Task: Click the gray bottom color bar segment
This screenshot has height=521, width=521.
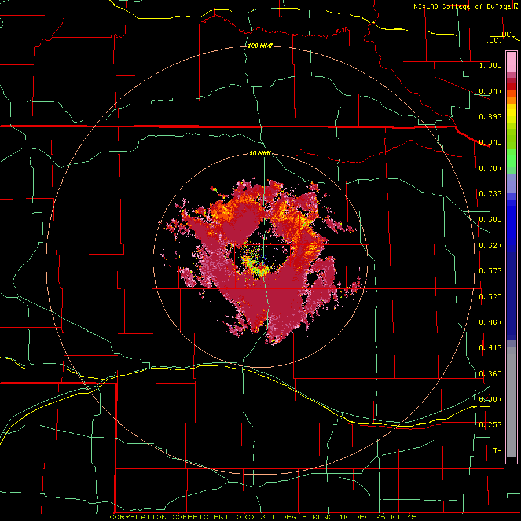Action: point(511,402)
